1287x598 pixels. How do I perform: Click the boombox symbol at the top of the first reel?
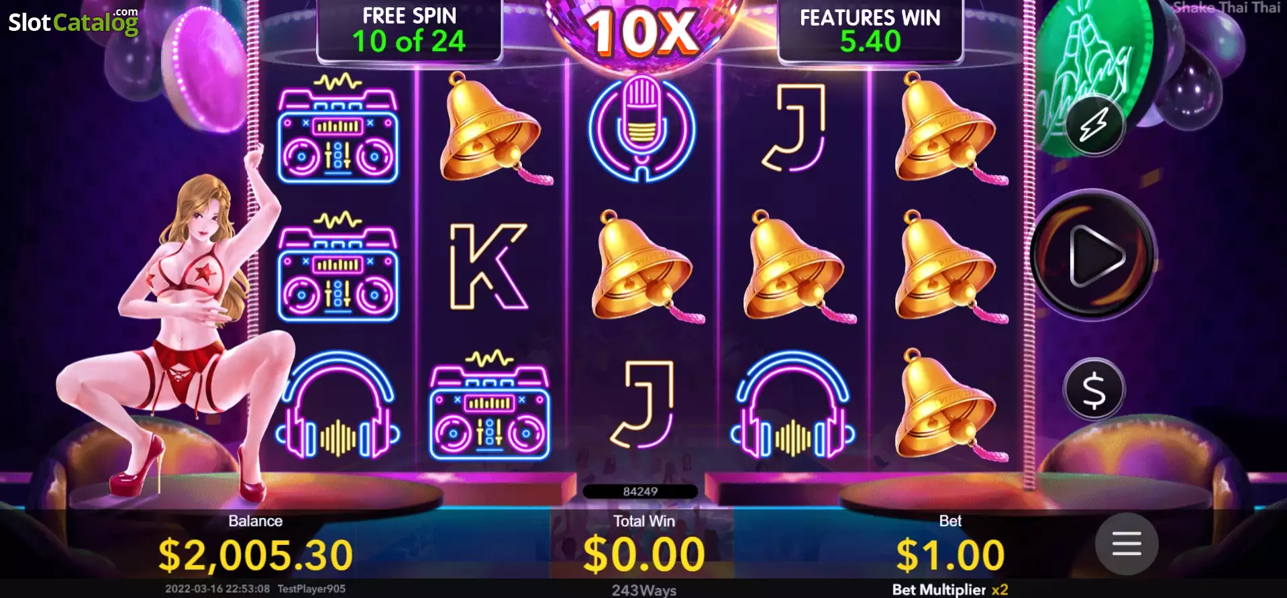(338, 128)
